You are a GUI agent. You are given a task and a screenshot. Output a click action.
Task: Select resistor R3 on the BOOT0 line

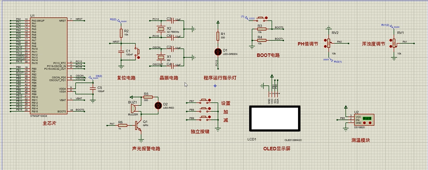pyautogui.click(x=262, y=29)
